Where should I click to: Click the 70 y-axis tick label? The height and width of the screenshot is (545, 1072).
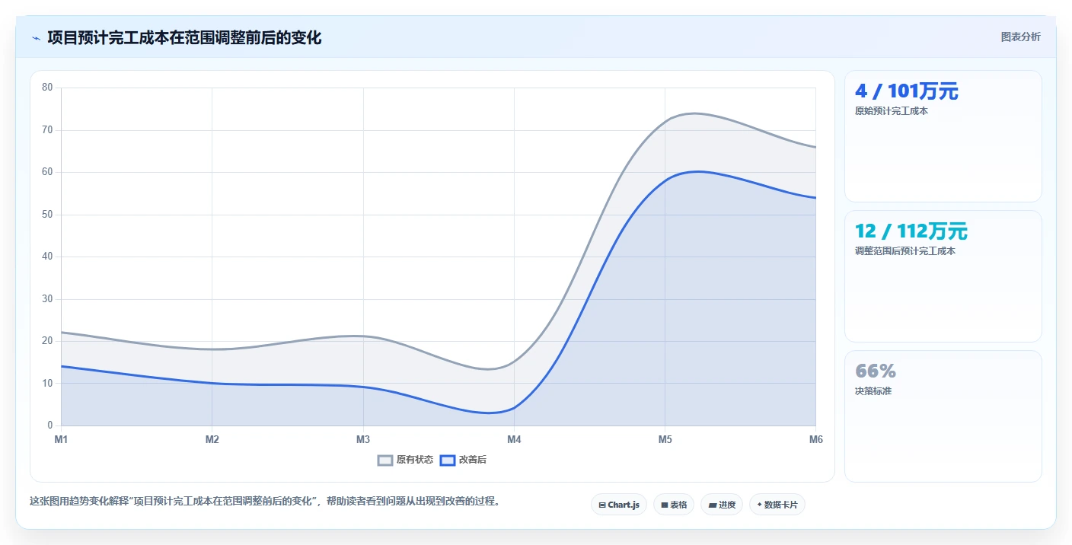pos(47,130)
